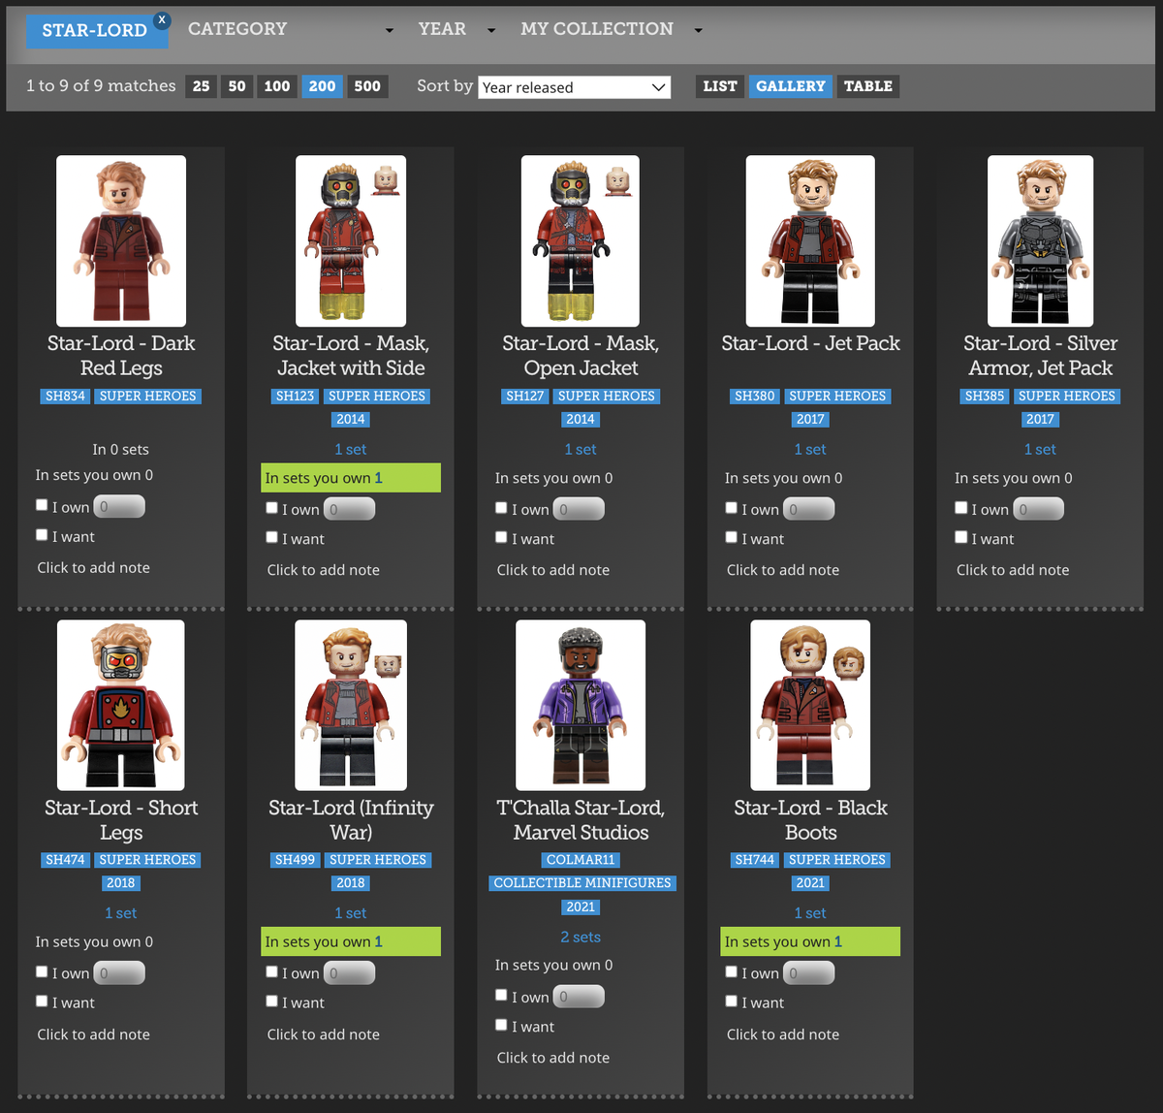Click the 1 to 9 of 9 matches text
This screenshot has width=1163, height=1113.
click(101, 85)
